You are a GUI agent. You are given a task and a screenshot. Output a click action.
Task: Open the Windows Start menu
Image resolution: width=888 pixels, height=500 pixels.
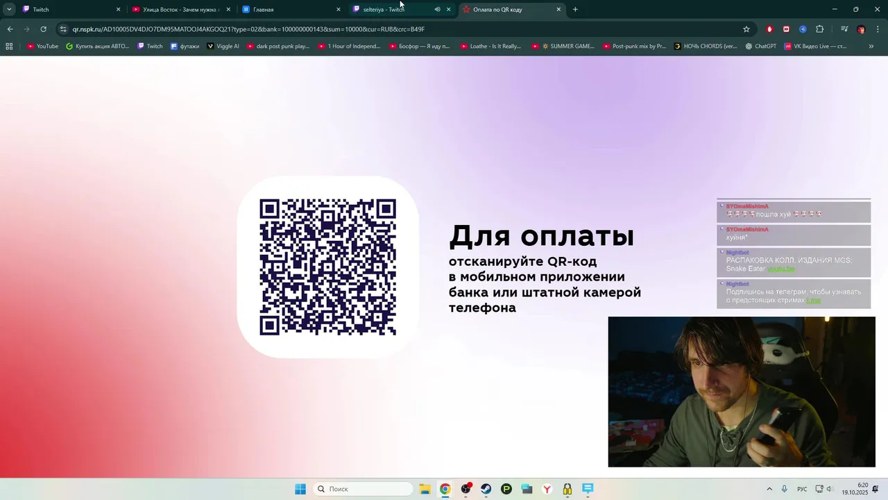coord(300,489)
